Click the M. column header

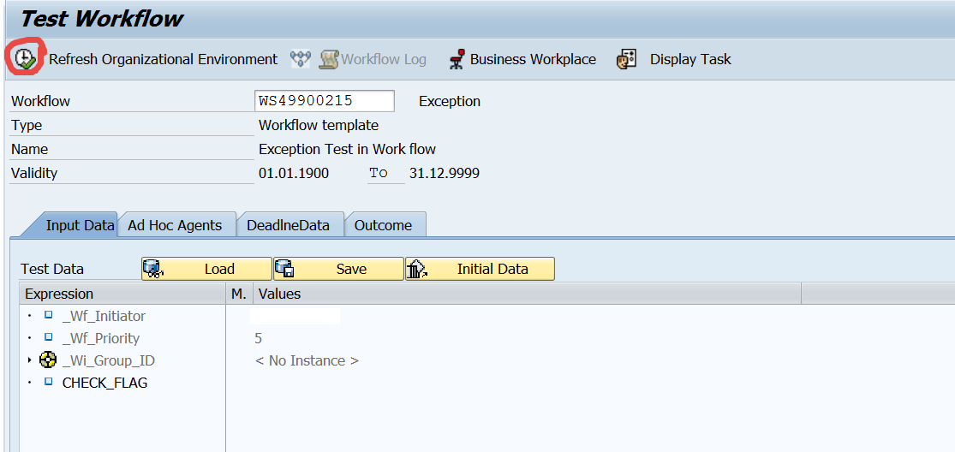(x=239, y=294)
